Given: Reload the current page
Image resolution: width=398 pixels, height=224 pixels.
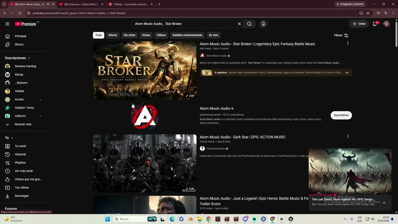Looking at the screenshot, I should (20, 13).
